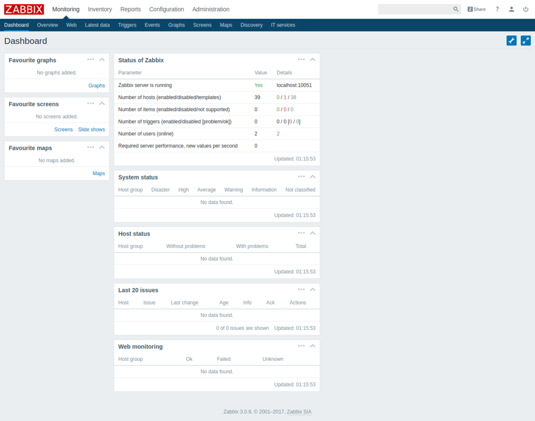
Task: Click the 'Yes' server running value
Action: point(258,85)
